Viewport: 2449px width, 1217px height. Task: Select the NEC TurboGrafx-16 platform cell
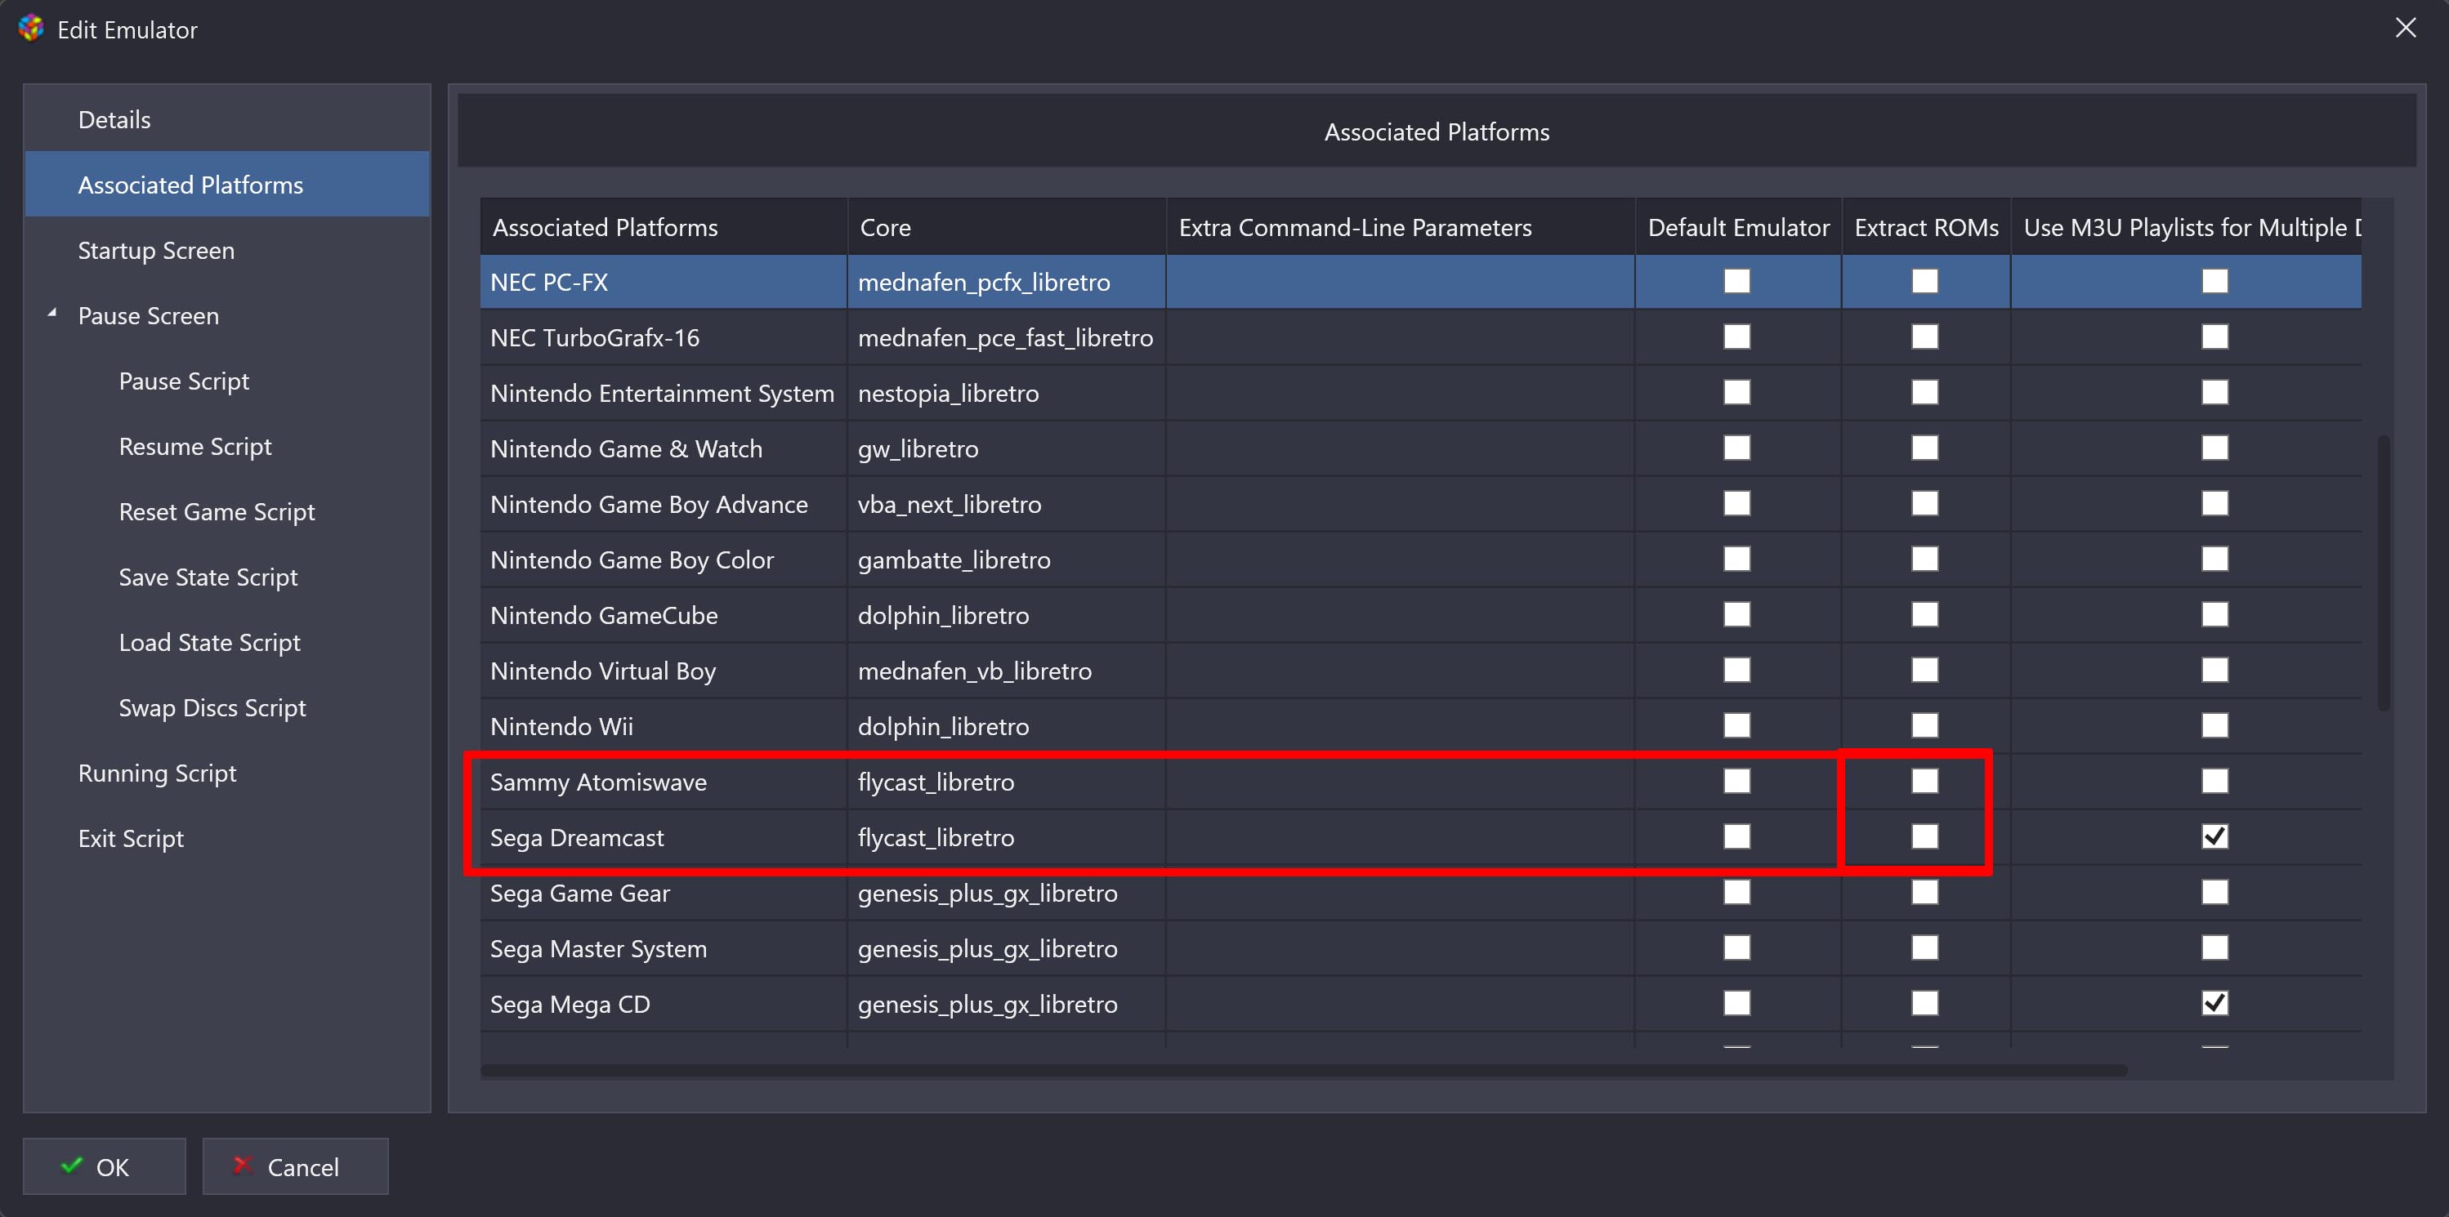point(664,337)
